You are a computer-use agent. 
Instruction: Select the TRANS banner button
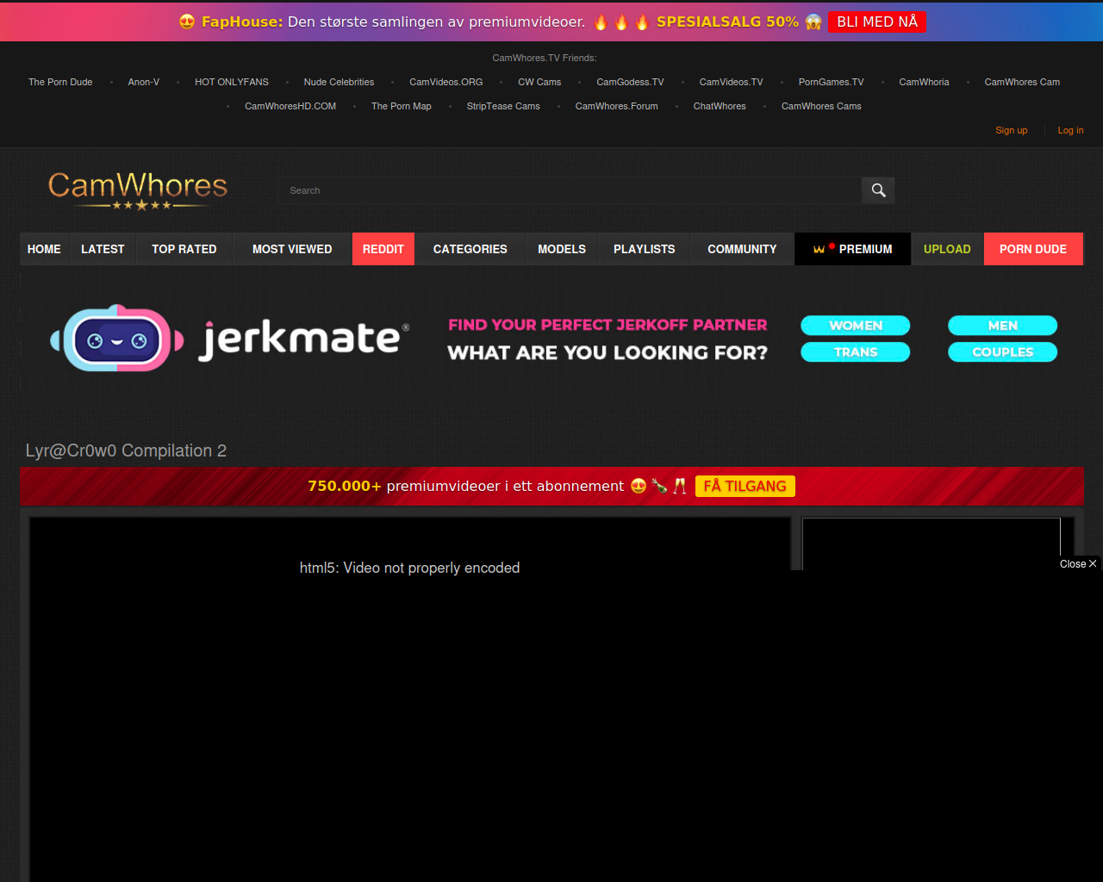(x=856, y=351)
